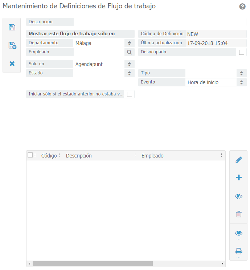Click the Descripción text input field

[160, 22]
